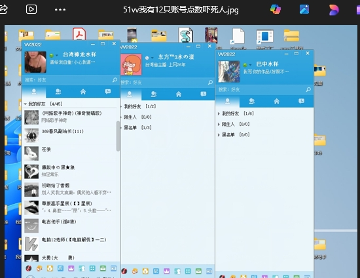Viewport: 360px width, 278px height.
Task: Click teal grid icon in 东方™3水 window
Action: pyautogui.click(x=188, y=271)
